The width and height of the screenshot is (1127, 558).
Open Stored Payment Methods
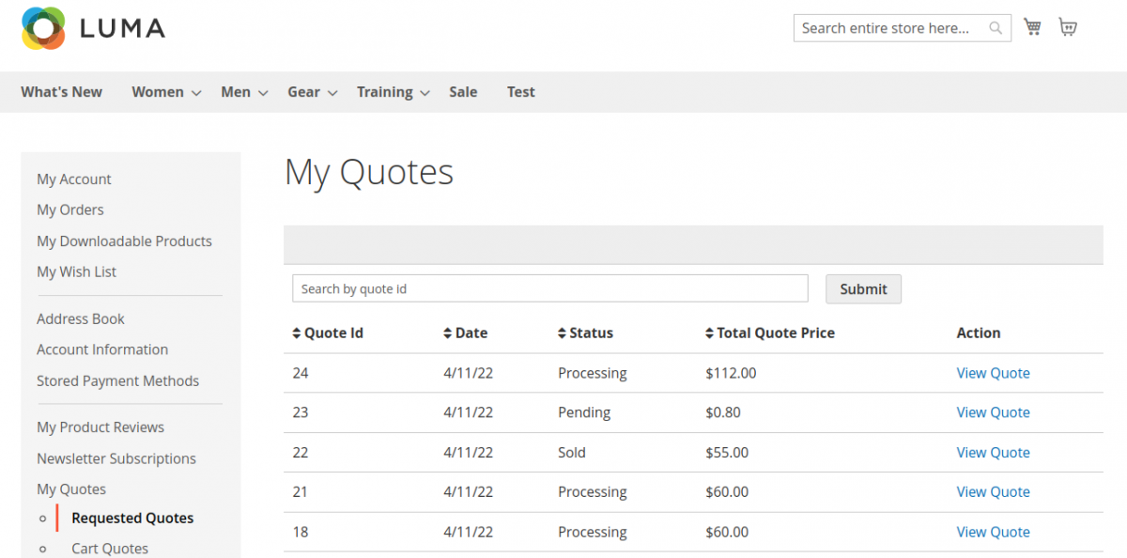(x=117, y=380)
